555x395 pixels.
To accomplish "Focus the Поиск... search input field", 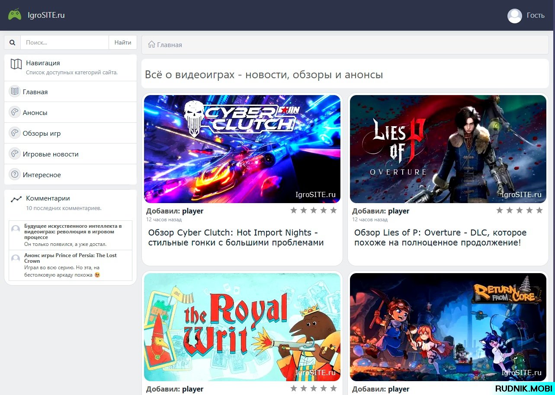I will point(64,43).
